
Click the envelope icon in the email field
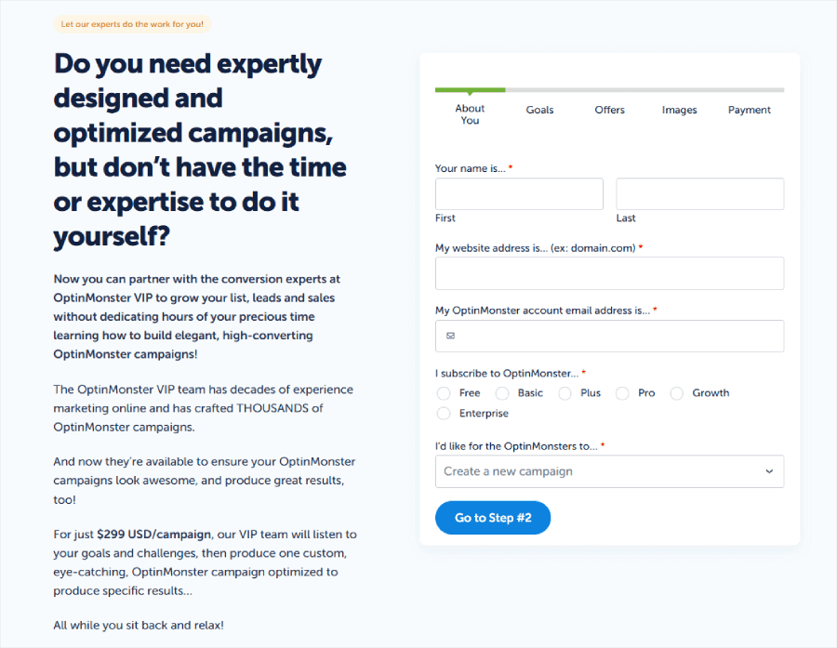click(x=450, y=336)
